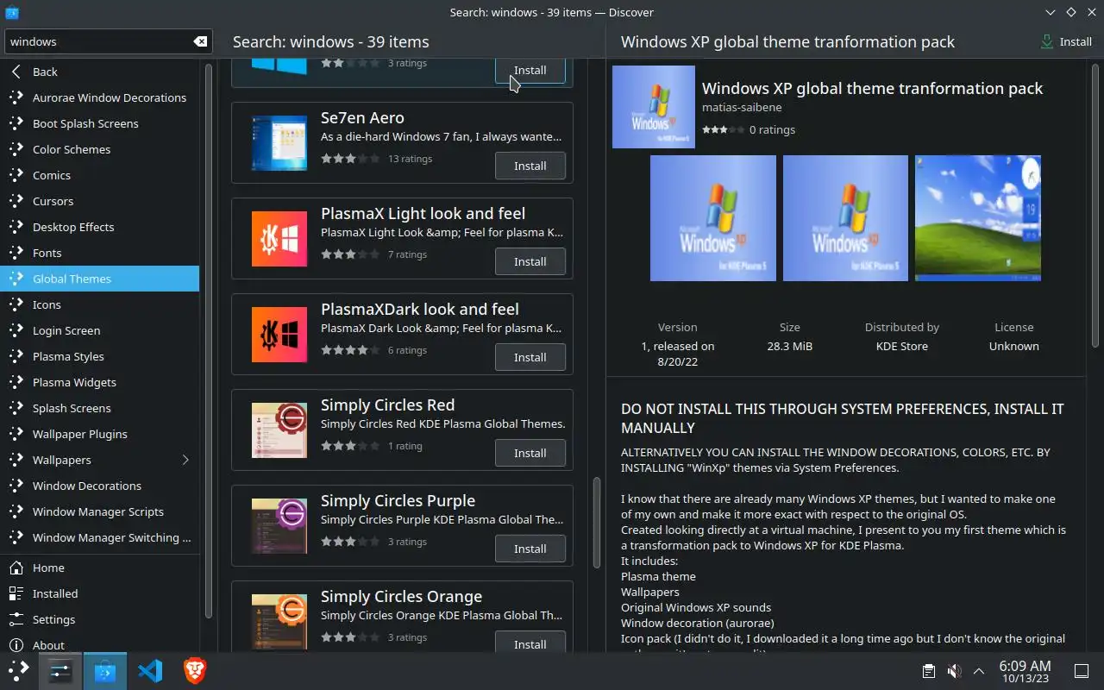
Task: Open the Settings sliders icon
Action: [x=16, y=619]
